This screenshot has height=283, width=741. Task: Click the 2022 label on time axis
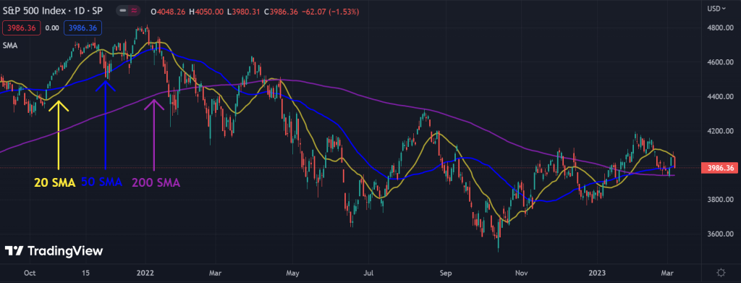(x=145, y=273)
